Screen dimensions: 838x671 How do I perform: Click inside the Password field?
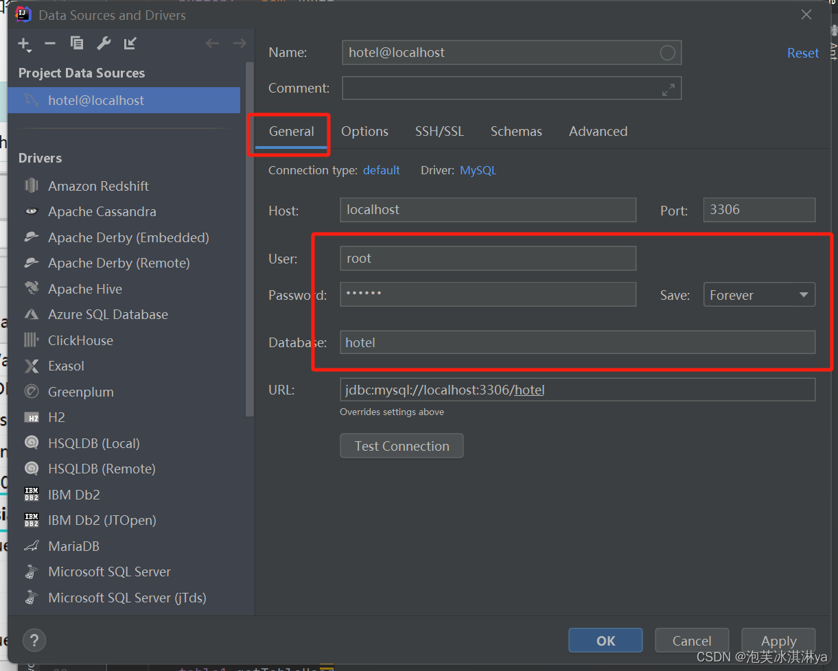pyautogui.click(x=487, y=294)
